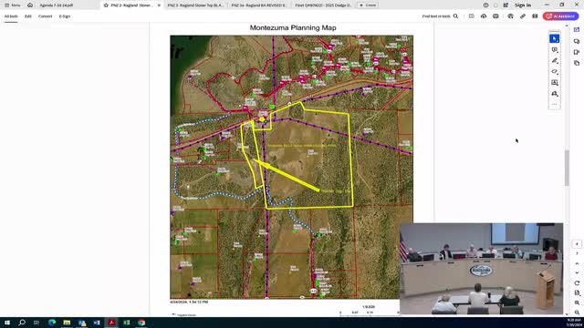The height and width of the screenshot is (328, 584).
Task: Go to the Home icon
Action: click(x=30, y=5)
